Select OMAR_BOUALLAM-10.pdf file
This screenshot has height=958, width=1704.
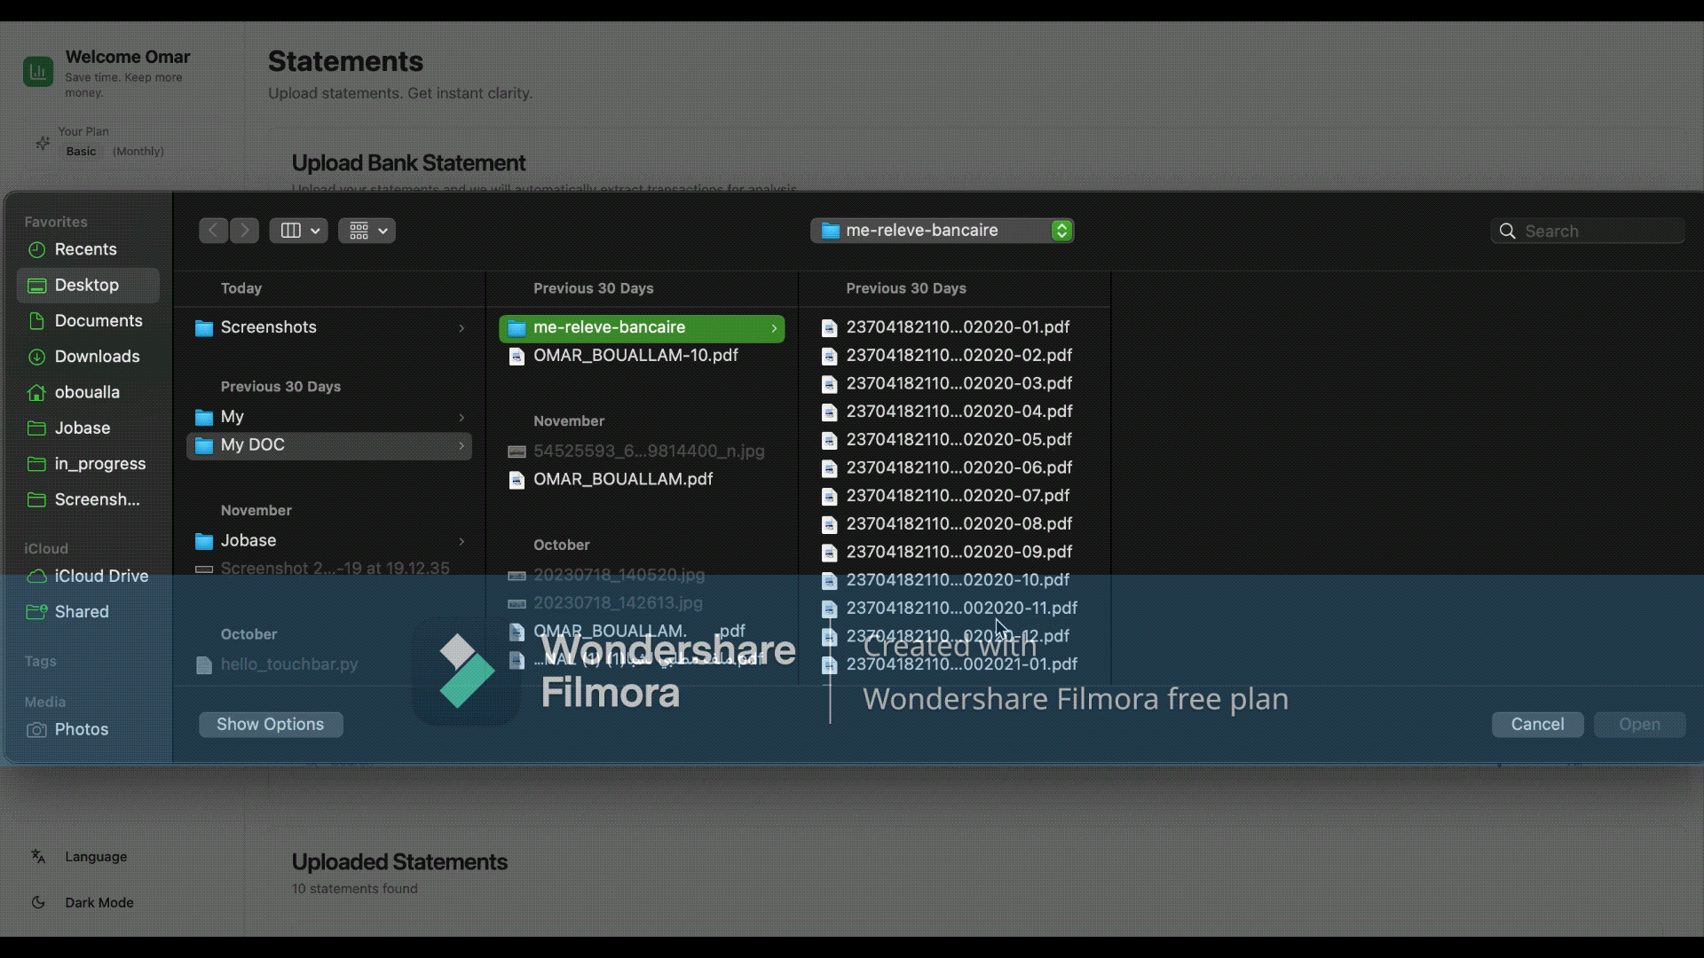[635, 356]
